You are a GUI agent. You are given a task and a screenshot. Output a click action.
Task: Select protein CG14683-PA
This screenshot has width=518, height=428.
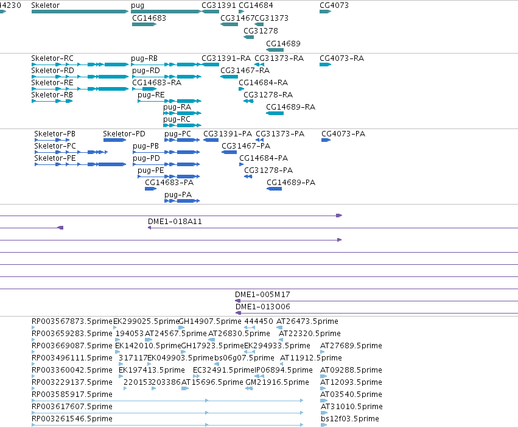169,183
